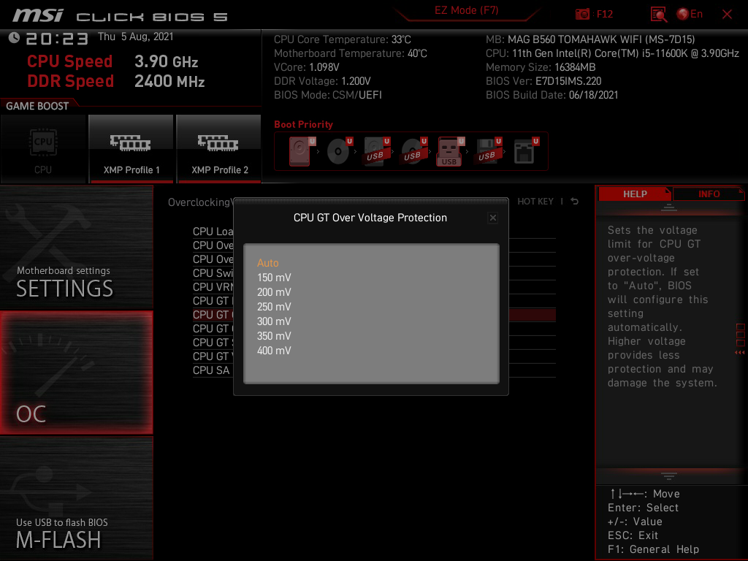This screenshot has width=748, height=561.
Task: Click the CPU SA setting row
Action: (x=211, y=370)
